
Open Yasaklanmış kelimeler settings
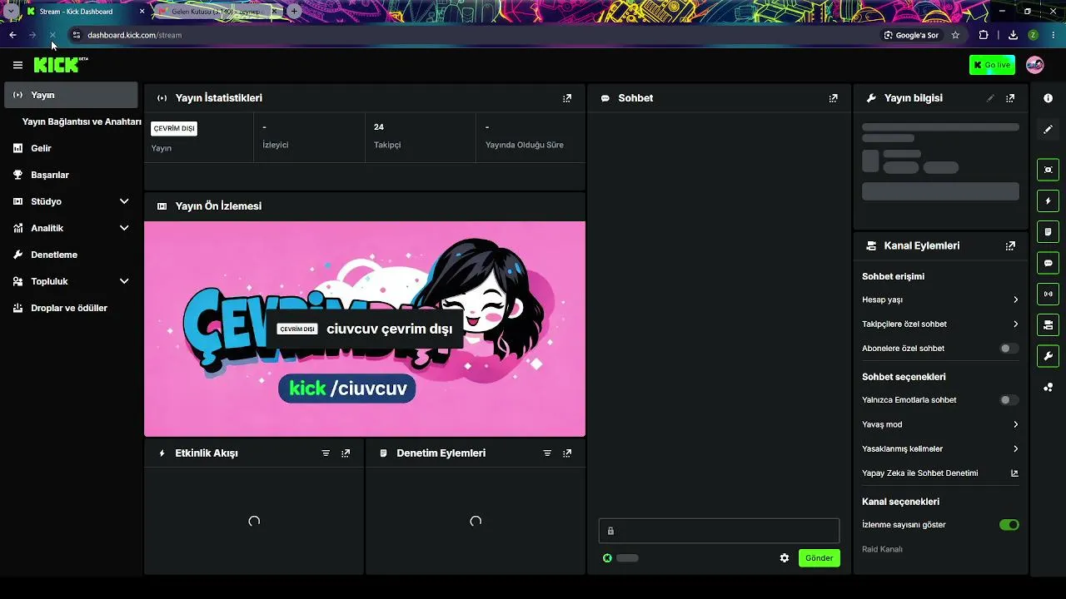click(x=940, y=449)
